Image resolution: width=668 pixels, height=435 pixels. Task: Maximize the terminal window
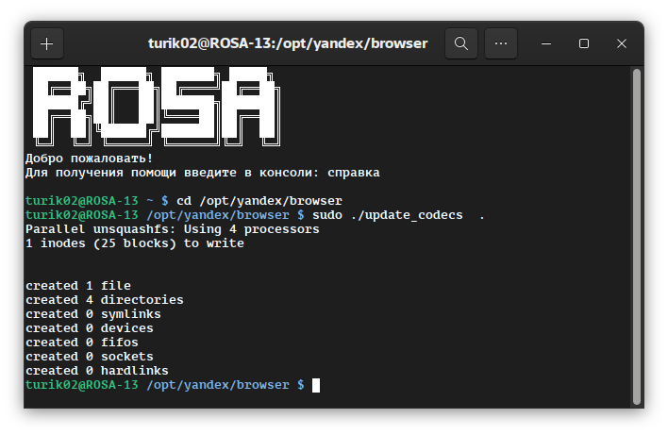pos(584,43)
